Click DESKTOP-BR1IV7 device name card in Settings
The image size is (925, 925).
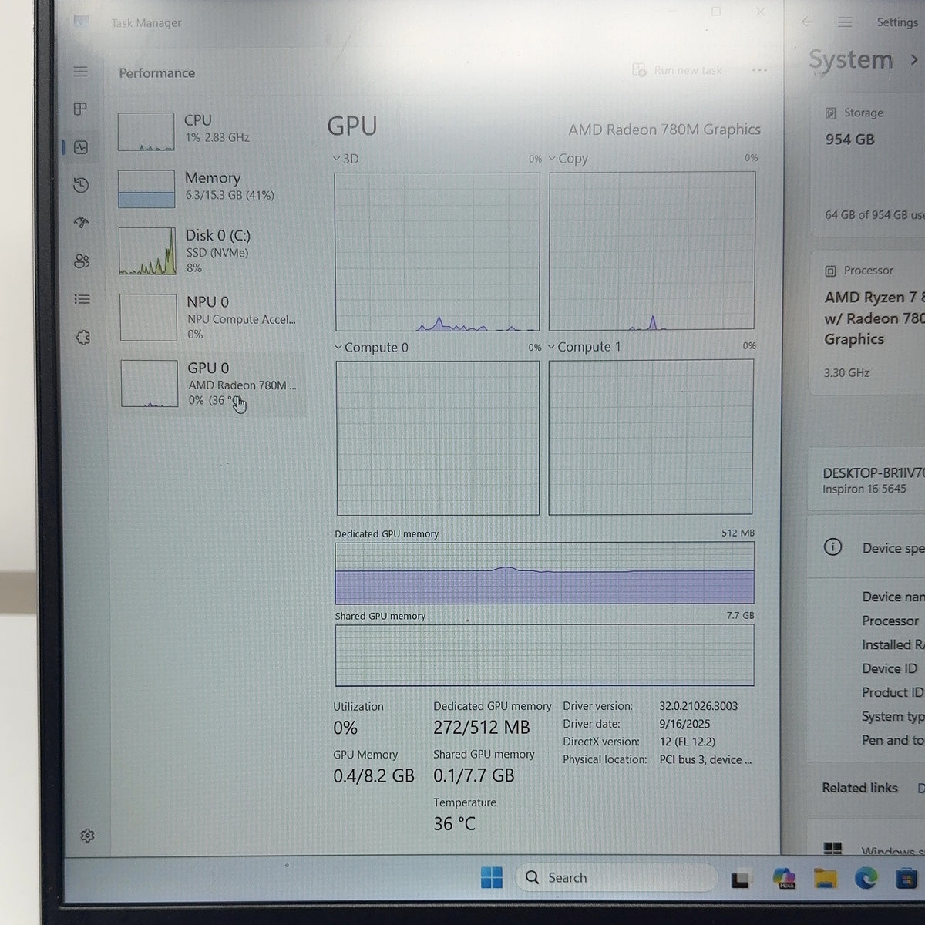point(867,479)
